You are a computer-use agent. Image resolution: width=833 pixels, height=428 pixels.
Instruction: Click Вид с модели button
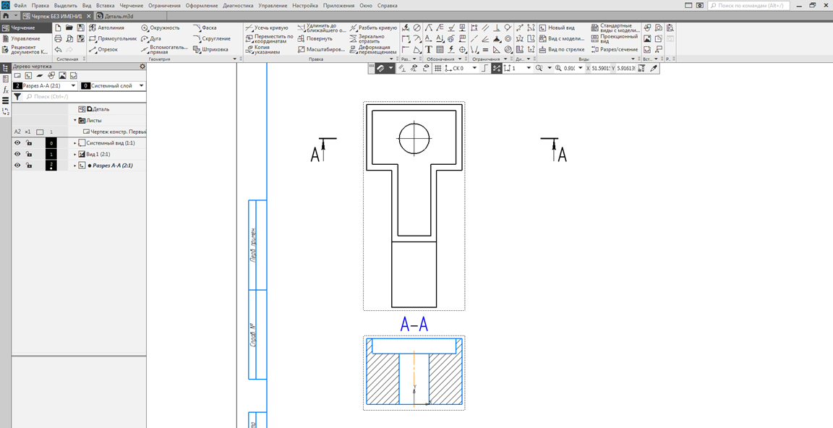tap(562, 39)
